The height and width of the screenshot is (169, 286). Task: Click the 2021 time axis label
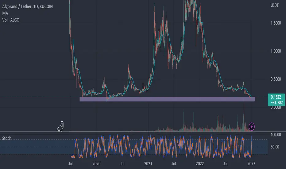148,163
